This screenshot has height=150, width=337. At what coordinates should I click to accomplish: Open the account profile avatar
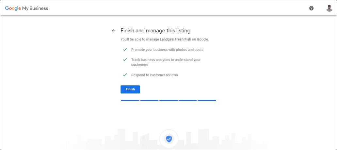click(x=329, y=8)
